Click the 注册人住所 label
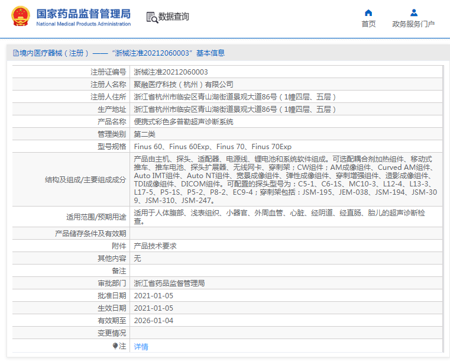The width and height of the screenshot is (450, 361). (108, 97)
